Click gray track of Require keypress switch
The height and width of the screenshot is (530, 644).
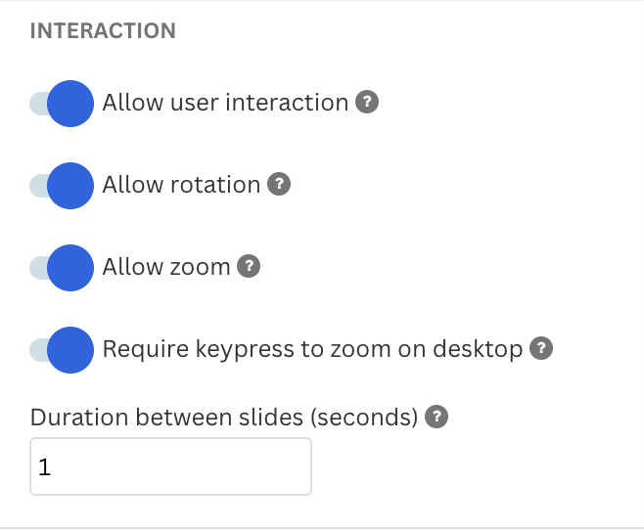pyautogui.click(x=37, y=349)
